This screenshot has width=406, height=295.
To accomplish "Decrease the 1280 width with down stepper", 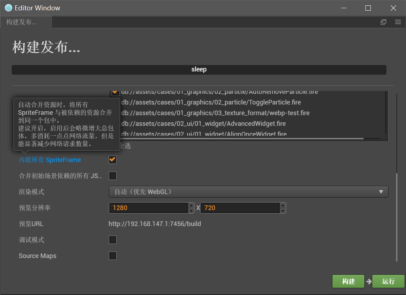I will [x=191, y=211].
